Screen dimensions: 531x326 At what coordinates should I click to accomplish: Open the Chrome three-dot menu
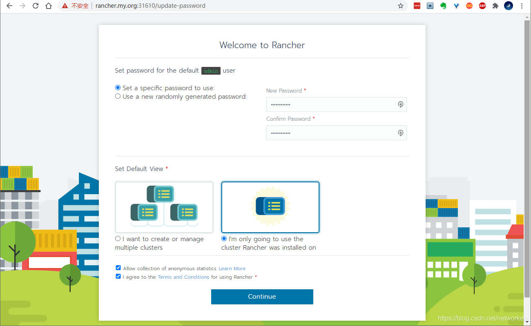click(x=522, y=6)
